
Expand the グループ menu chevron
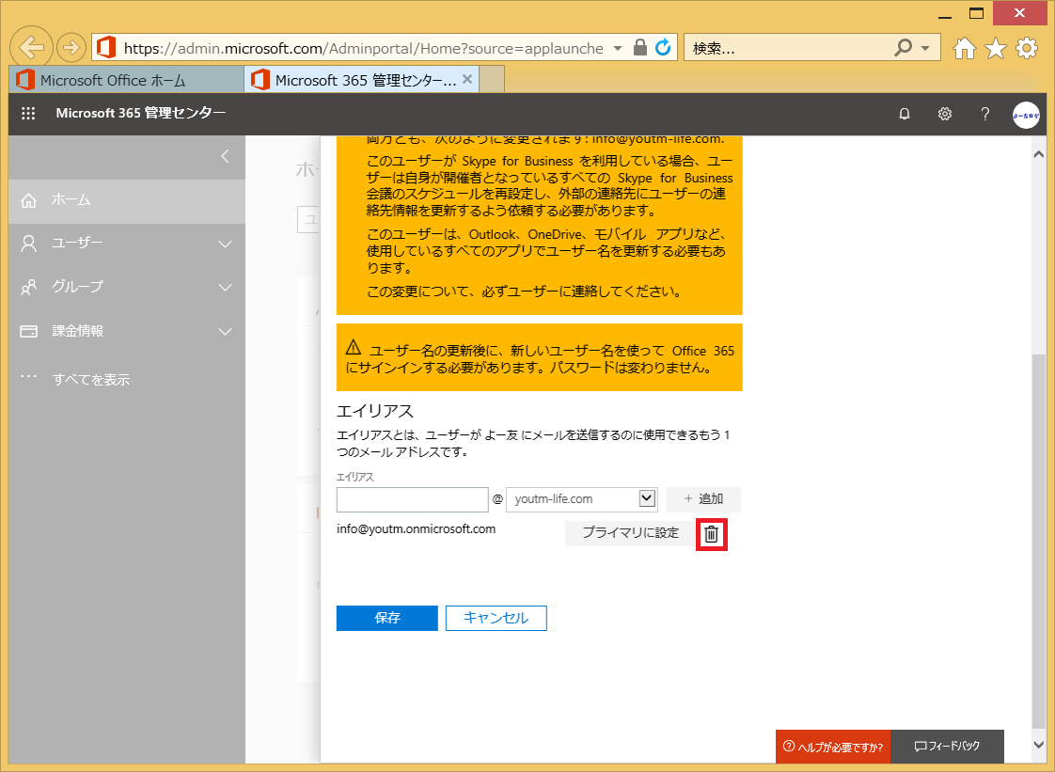click(x=226, y=288)
